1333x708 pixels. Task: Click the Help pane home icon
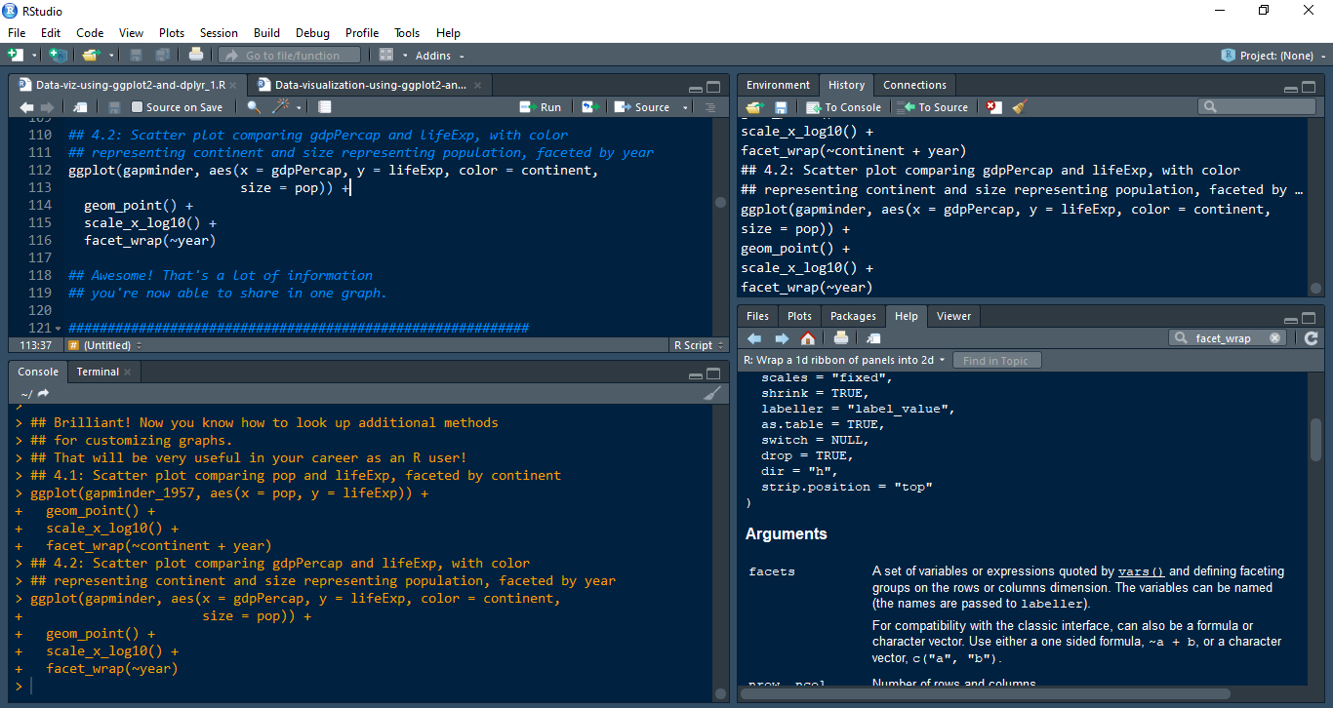pos(808,338)
